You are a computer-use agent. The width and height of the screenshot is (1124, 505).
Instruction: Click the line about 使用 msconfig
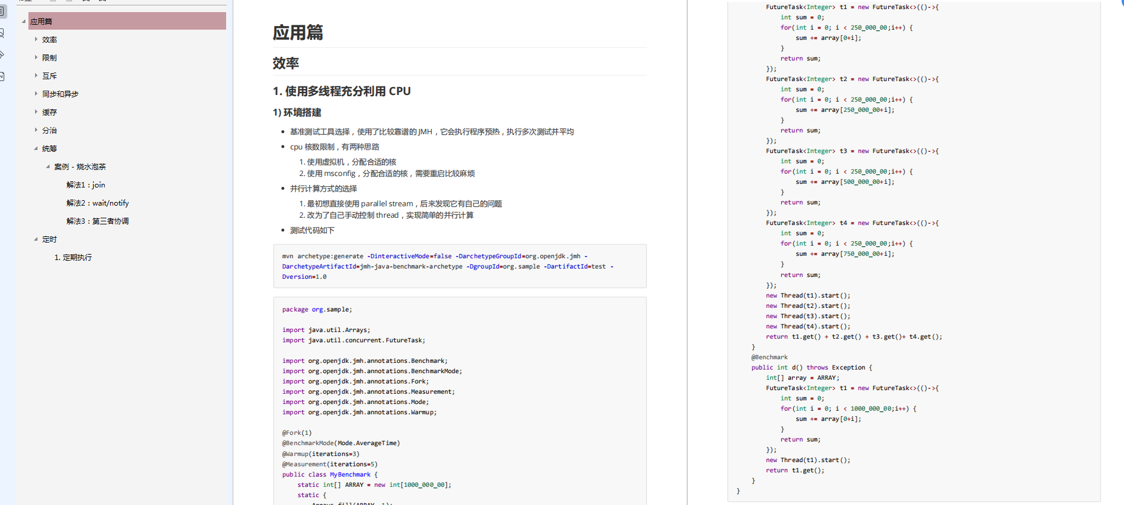coord(387,173)
